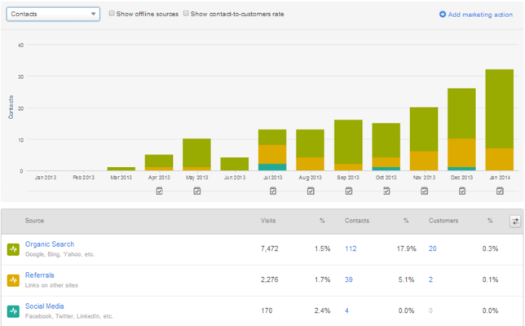The image size is (525, 326).
Task: Open the Referrals source link
Action: coord(39,275)
